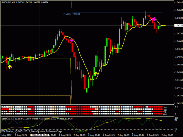Click the T3 indicator row label
183x137 pixels.
click(x=165, y=112)
